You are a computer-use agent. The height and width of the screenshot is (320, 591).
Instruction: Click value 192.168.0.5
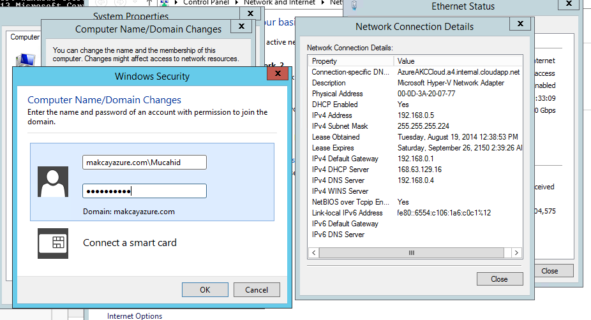pos(415,115)
